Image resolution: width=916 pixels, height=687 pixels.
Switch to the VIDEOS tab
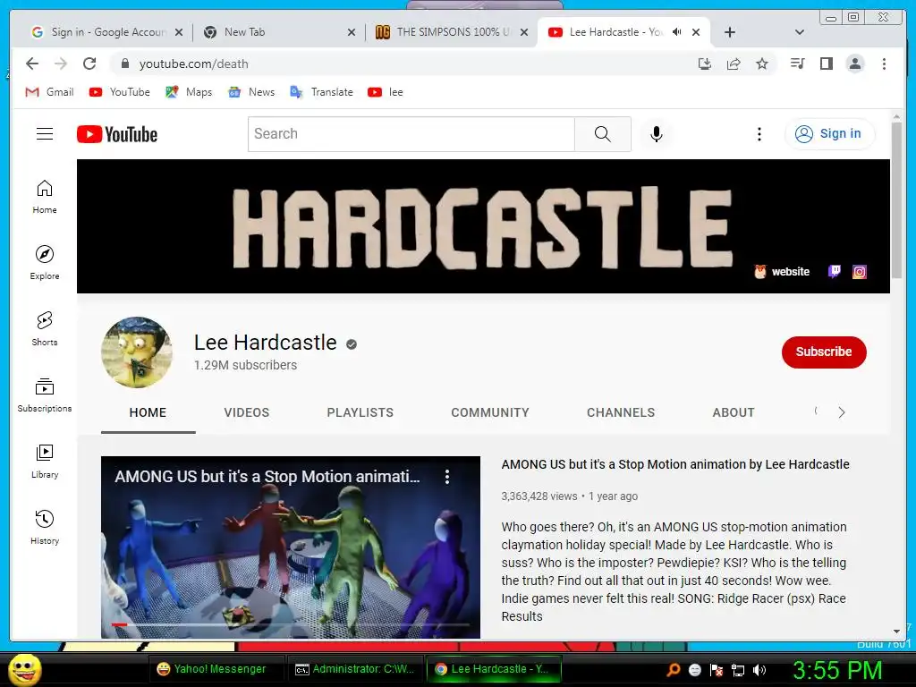click(247, 412)
